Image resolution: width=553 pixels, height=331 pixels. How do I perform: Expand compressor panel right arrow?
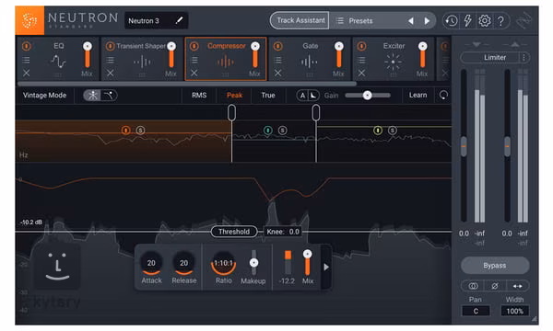pyautogui.click(x=326, y=267)
